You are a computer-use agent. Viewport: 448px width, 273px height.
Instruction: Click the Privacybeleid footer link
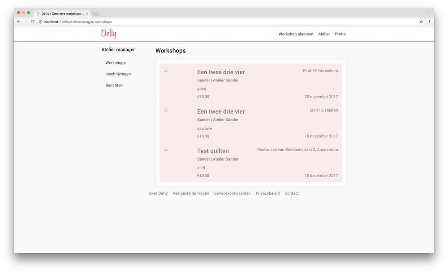(267, 193)
